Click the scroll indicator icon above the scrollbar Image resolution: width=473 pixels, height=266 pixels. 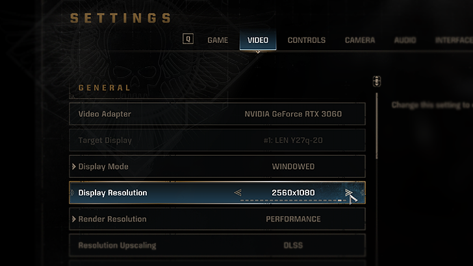pyautogui.click(x=377, y=82)
